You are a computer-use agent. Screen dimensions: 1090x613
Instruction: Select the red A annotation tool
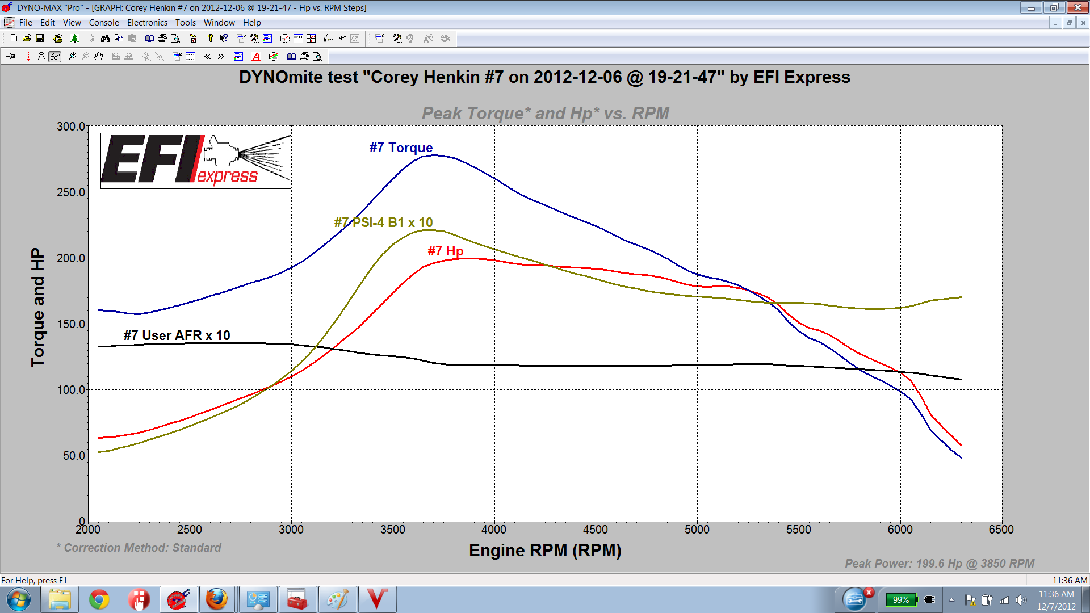click(x=255, y=56)
